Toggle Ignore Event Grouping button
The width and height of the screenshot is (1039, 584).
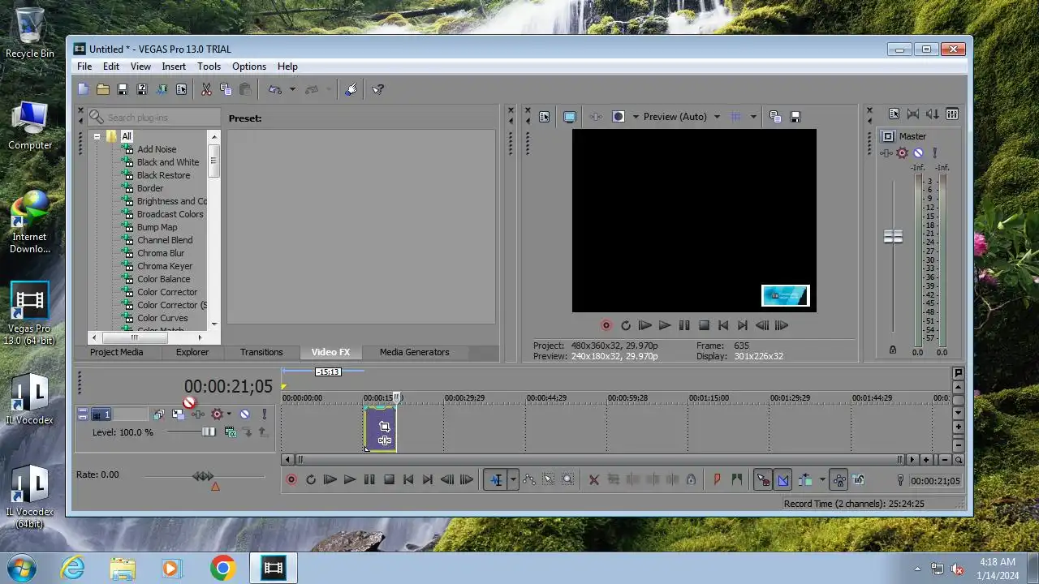pos(859,480)
